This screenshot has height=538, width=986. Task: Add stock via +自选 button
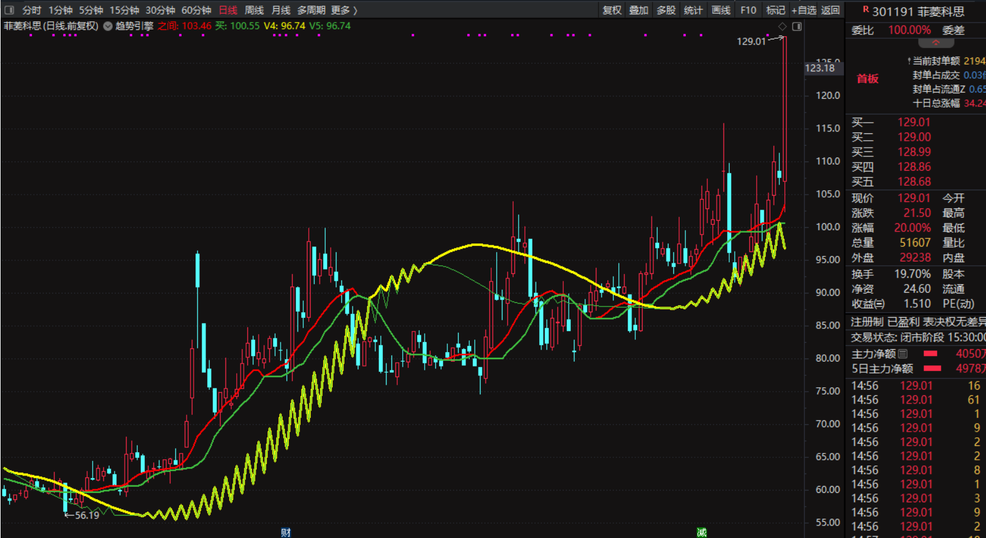tap(804, 10)
